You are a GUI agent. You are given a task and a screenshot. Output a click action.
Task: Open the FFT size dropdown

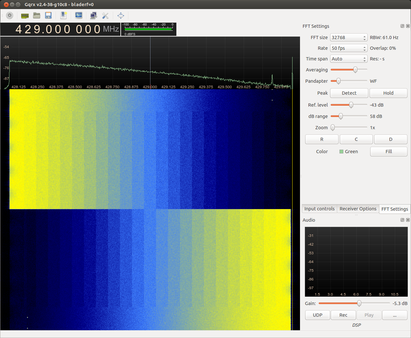pyautogui.click(x=349, y=37)
